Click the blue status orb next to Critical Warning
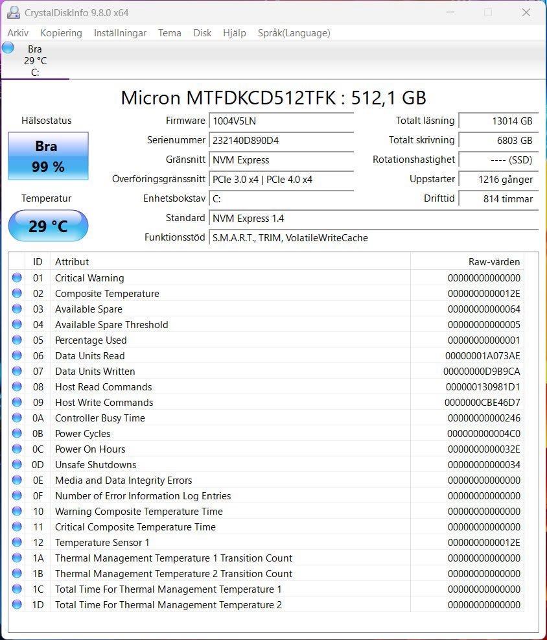 (17, 278)
